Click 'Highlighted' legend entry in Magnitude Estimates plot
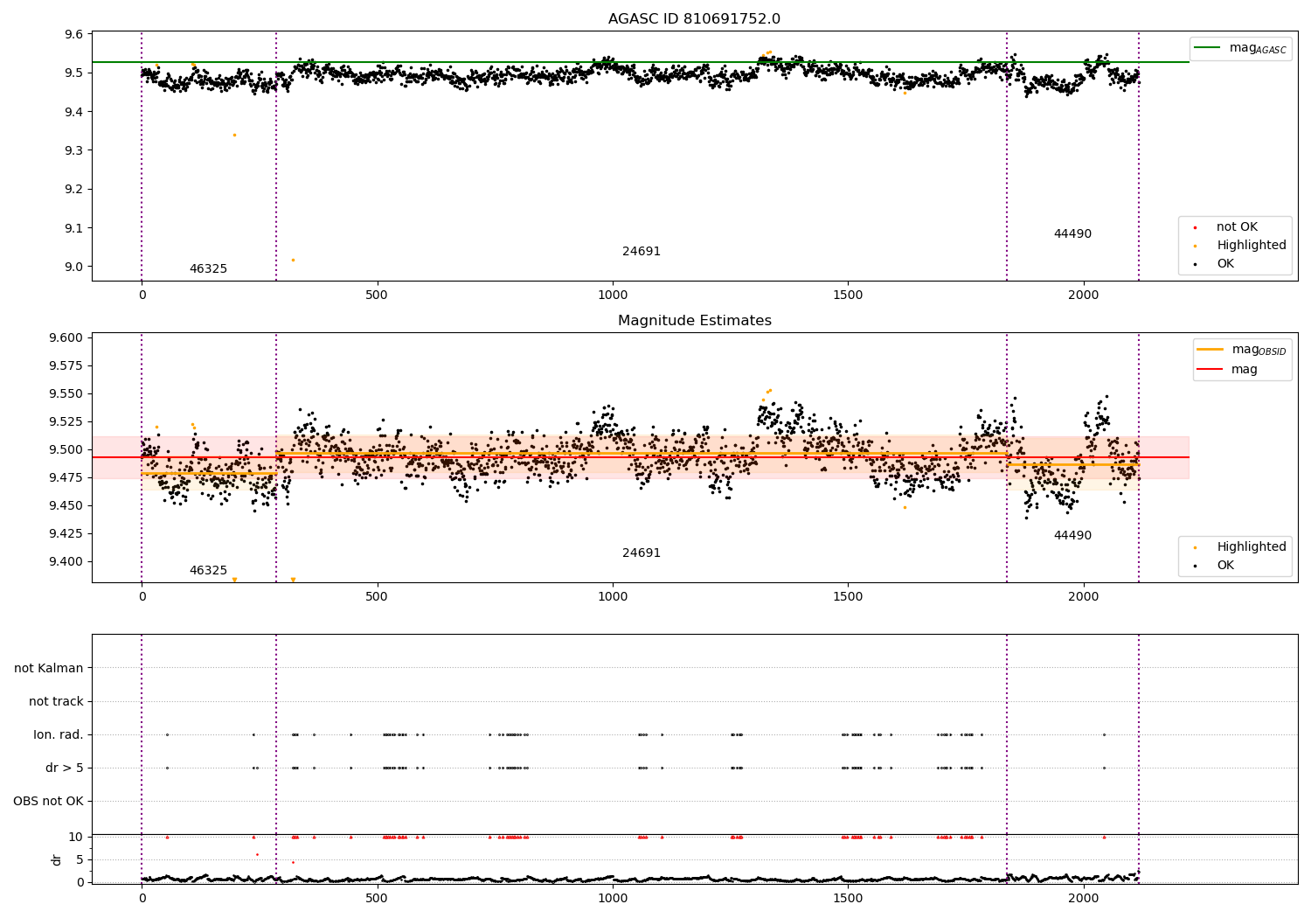This screenshot has width=1311, height=918. point(1252,547)
